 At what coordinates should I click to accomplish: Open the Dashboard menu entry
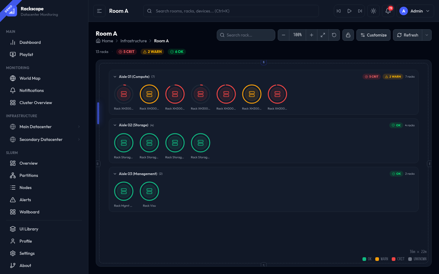click(30, 42)
